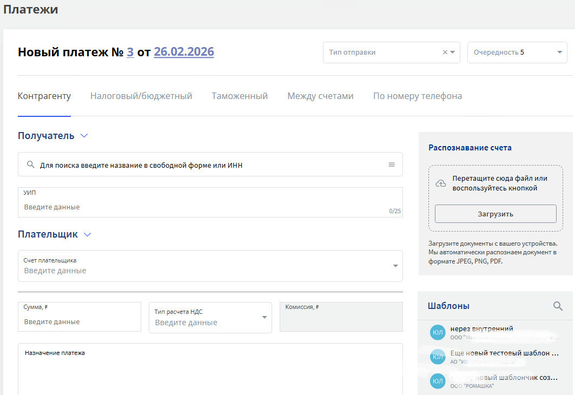Screen dimensions: 575x395
Task: Click the Комиссия field
Action: coord(341,317)
